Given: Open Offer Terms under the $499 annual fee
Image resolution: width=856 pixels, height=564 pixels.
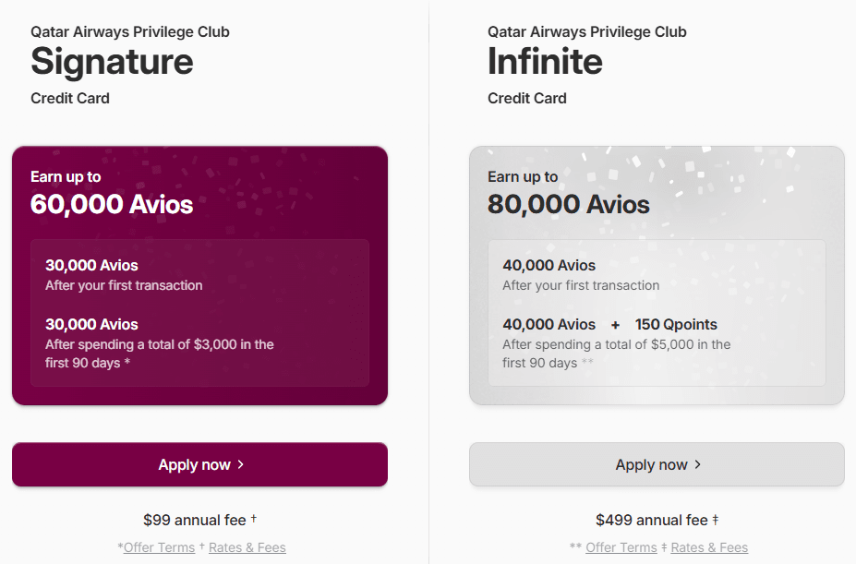Looking at the screenshot, I should [621, 547].
